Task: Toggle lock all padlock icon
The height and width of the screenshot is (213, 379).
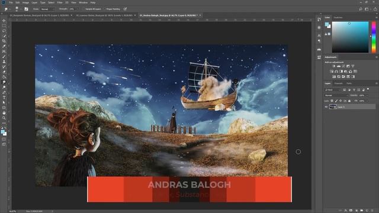Action: coord(349,101)
